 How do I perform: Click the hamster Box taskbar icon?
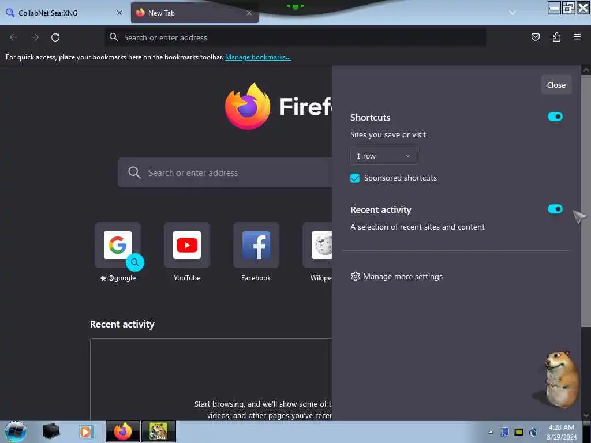tap(158, 431)
